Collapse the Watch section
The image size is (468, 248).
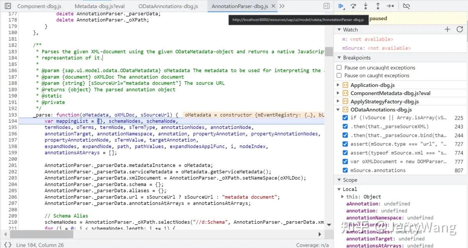[x=339, y=29]
